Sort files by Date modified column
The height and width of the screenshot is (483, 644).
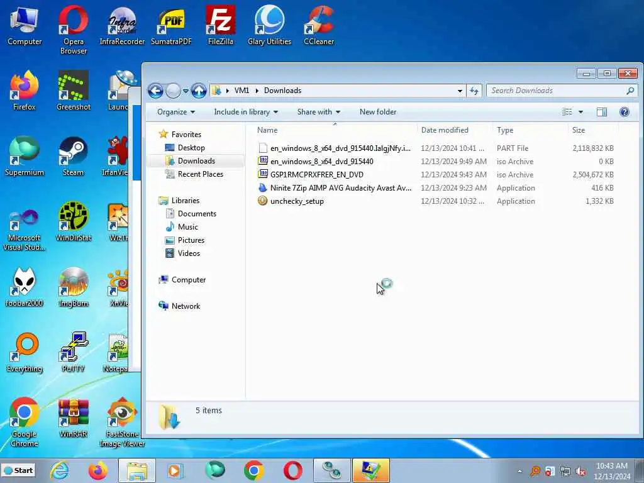click(x=445, y=130)
